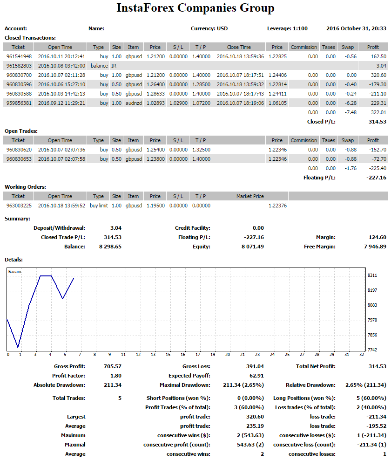Click close time '2016.10.18 13:59:36'
The width and height of the screenshot is (391, 460).
point(240,56)
